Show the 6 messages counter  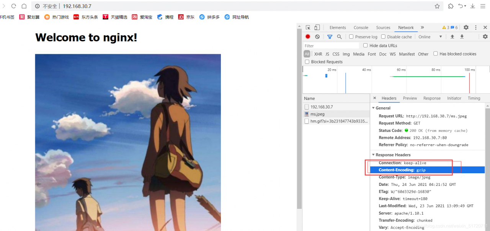coord(454,28)
